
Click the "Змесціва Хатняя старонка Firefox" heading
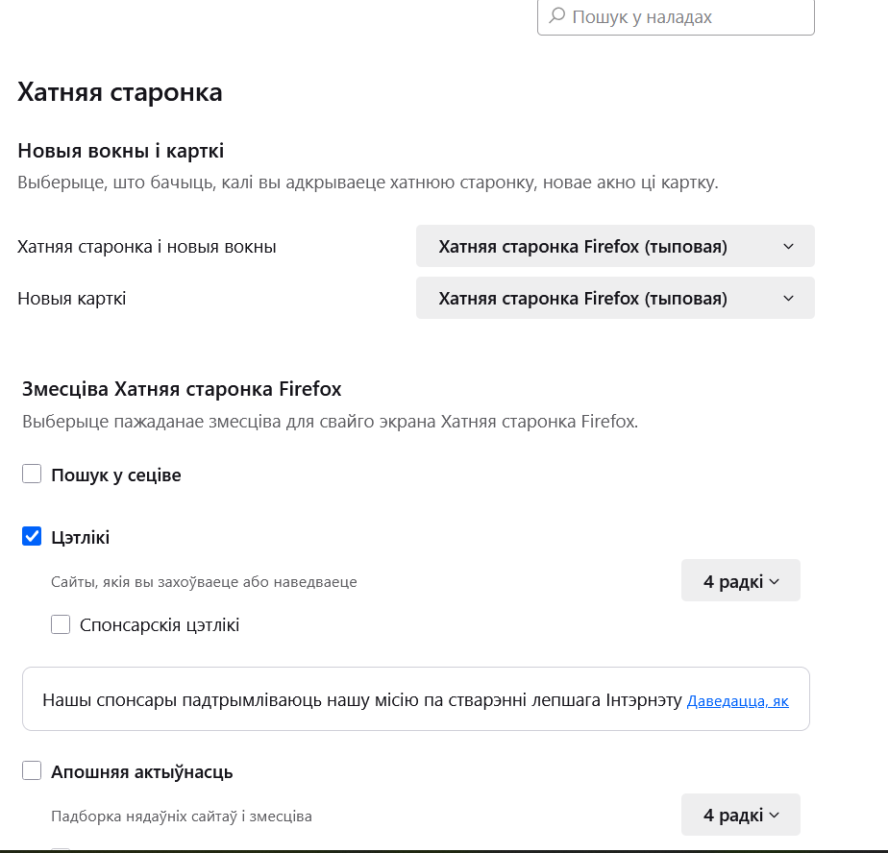(182, 389)
